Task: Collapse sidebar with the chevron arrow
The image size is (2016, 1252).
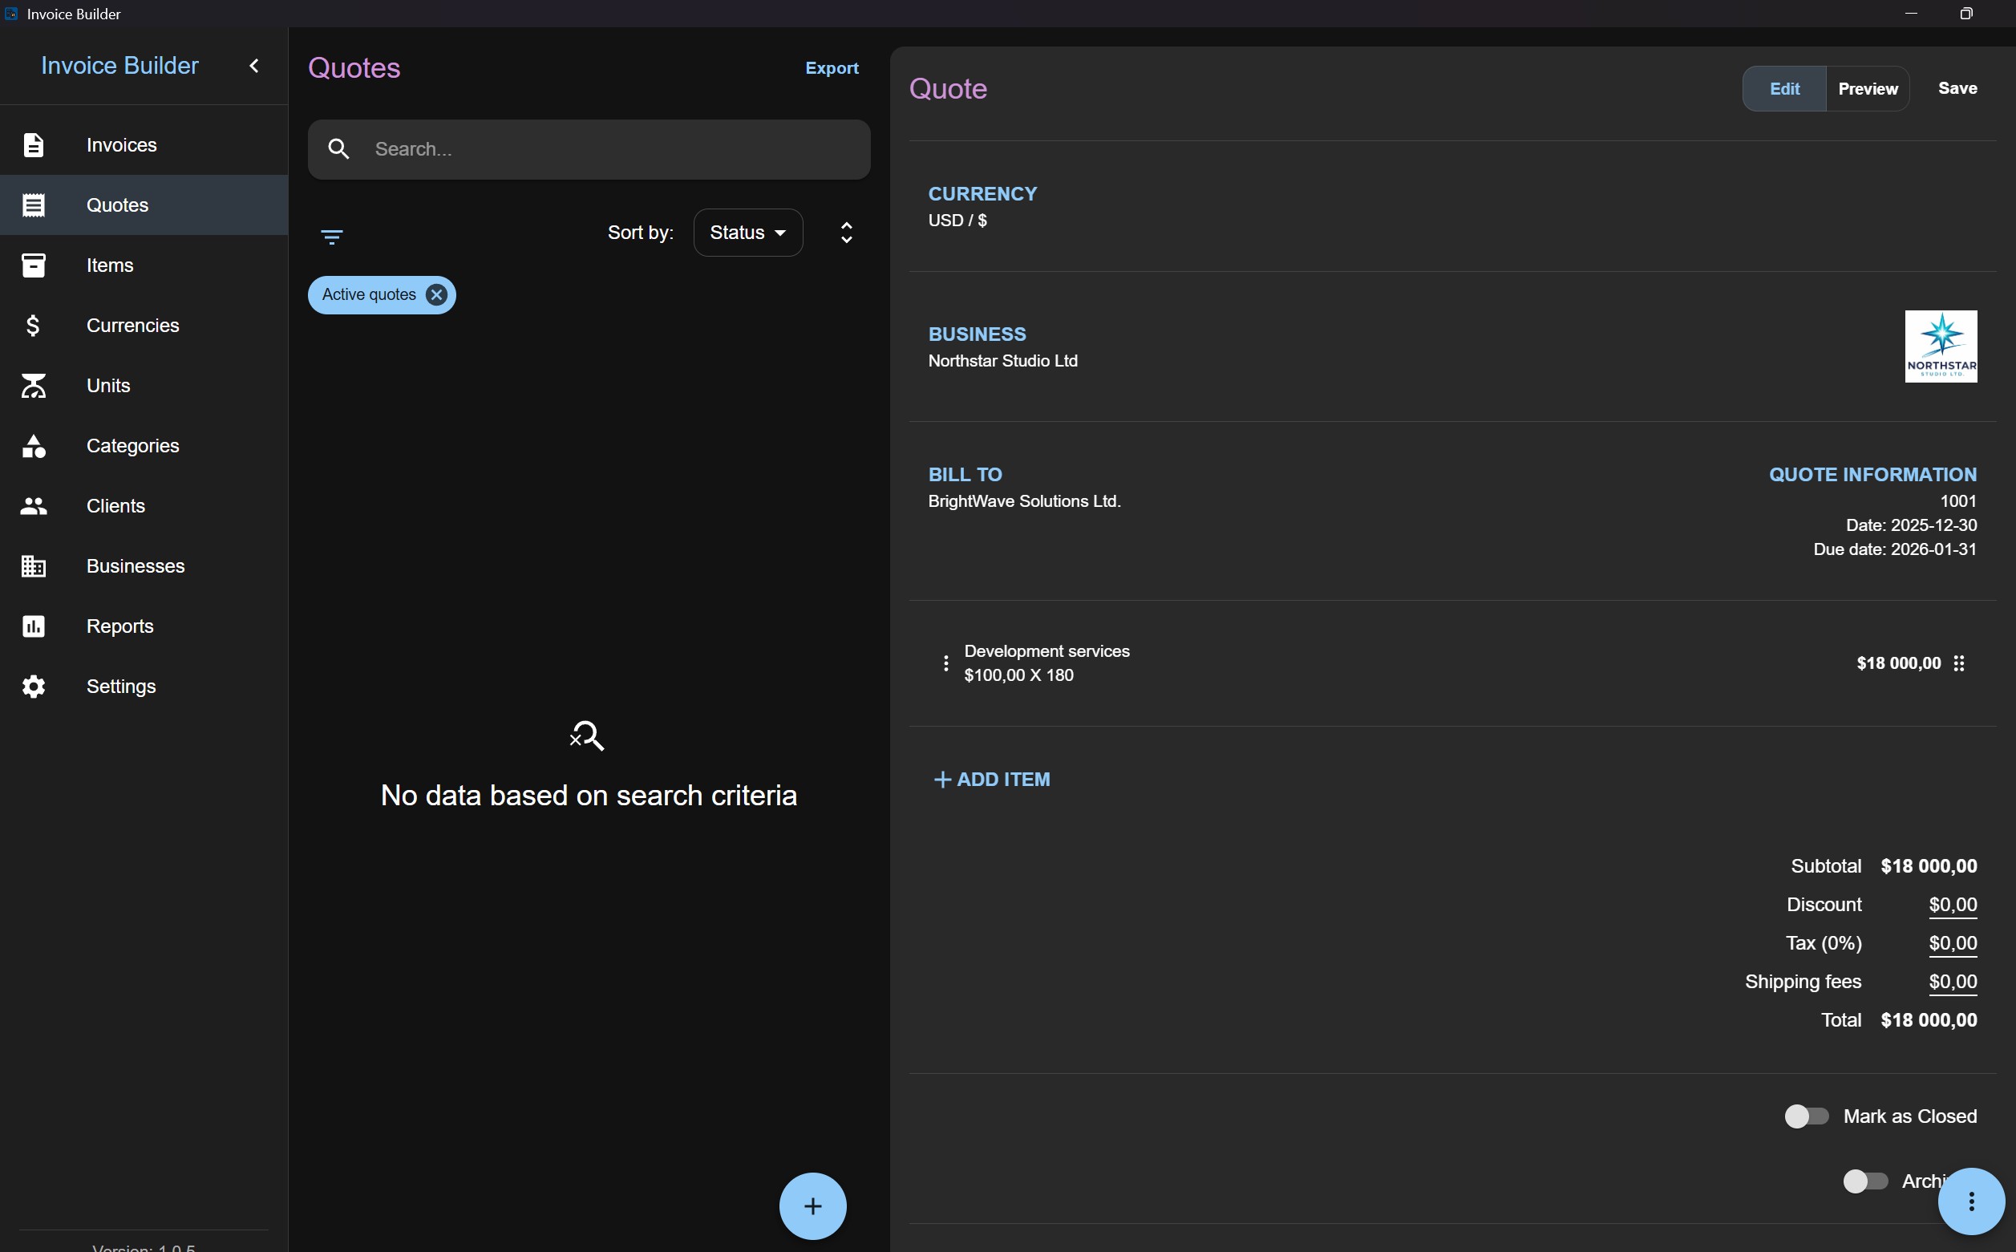Action: 254,66
